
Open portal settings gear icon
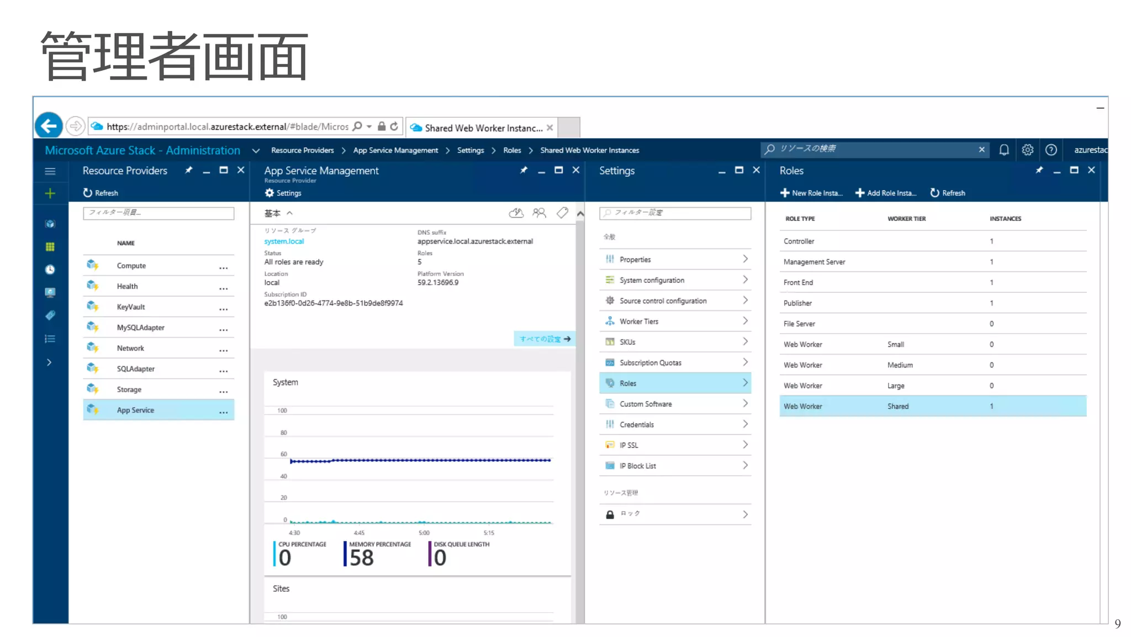pos(1027,150)
